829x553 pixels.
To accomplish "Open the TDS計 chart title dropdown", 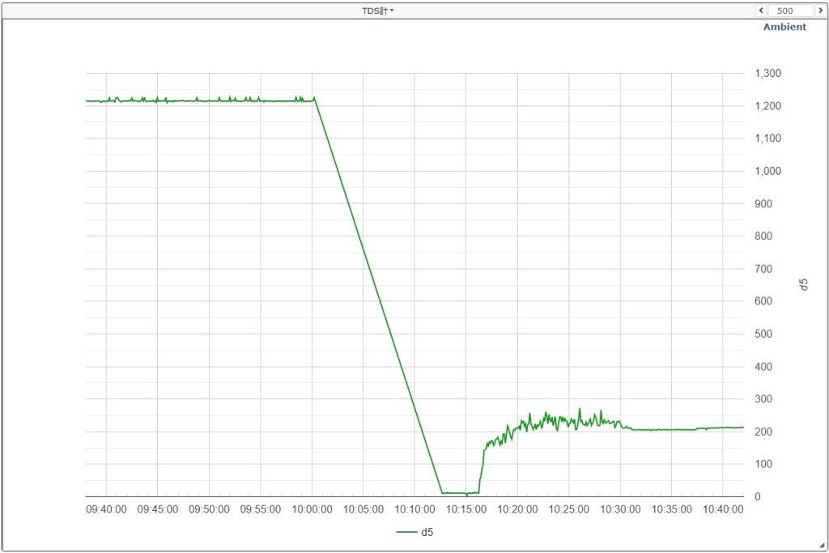I will point(378,11).
